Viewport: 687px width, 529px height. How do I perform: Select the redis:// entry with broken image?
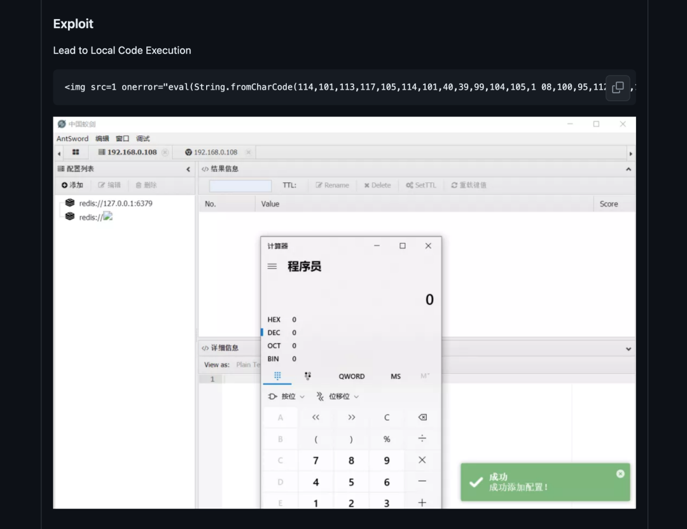[x=89, y=217]
